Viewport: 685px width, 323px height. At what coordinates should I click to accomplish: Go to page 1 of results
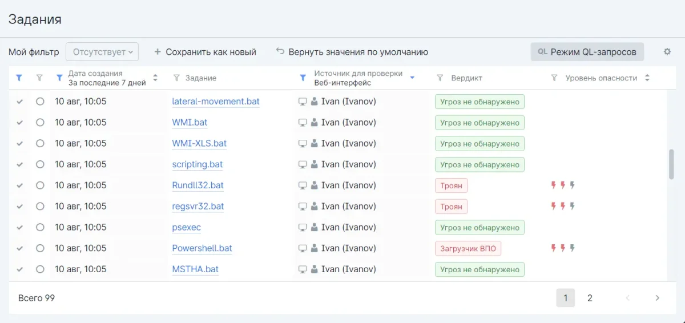tap(566, 298)
